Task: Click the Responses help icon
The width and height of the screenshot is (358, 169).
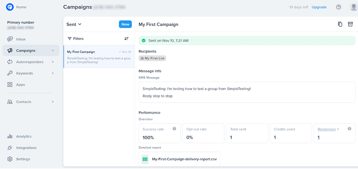Action: 349,129
